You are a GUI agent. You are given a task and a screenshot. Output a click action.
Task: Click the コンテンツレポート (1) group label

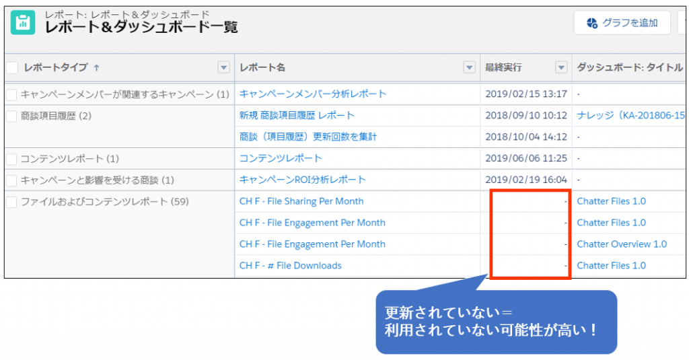tap(70, 159)
